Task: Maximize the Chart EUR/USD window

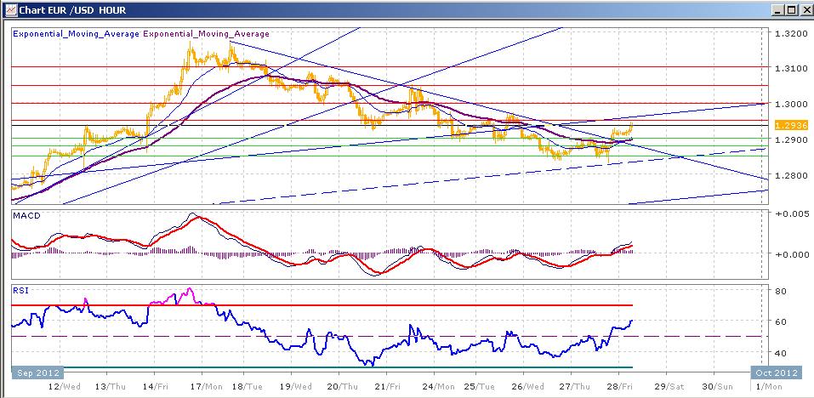Action: [x=790, y=10]
